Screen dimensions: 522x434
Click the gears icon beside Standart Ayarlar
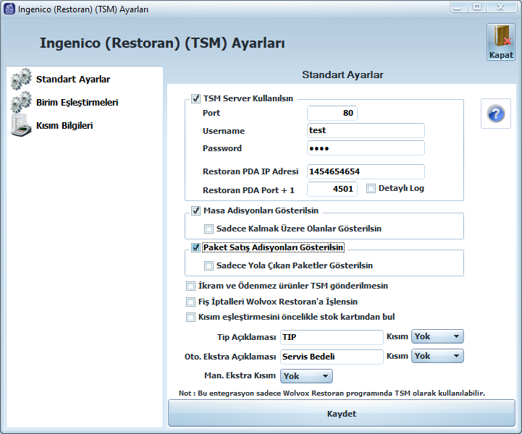click(20, 79)
